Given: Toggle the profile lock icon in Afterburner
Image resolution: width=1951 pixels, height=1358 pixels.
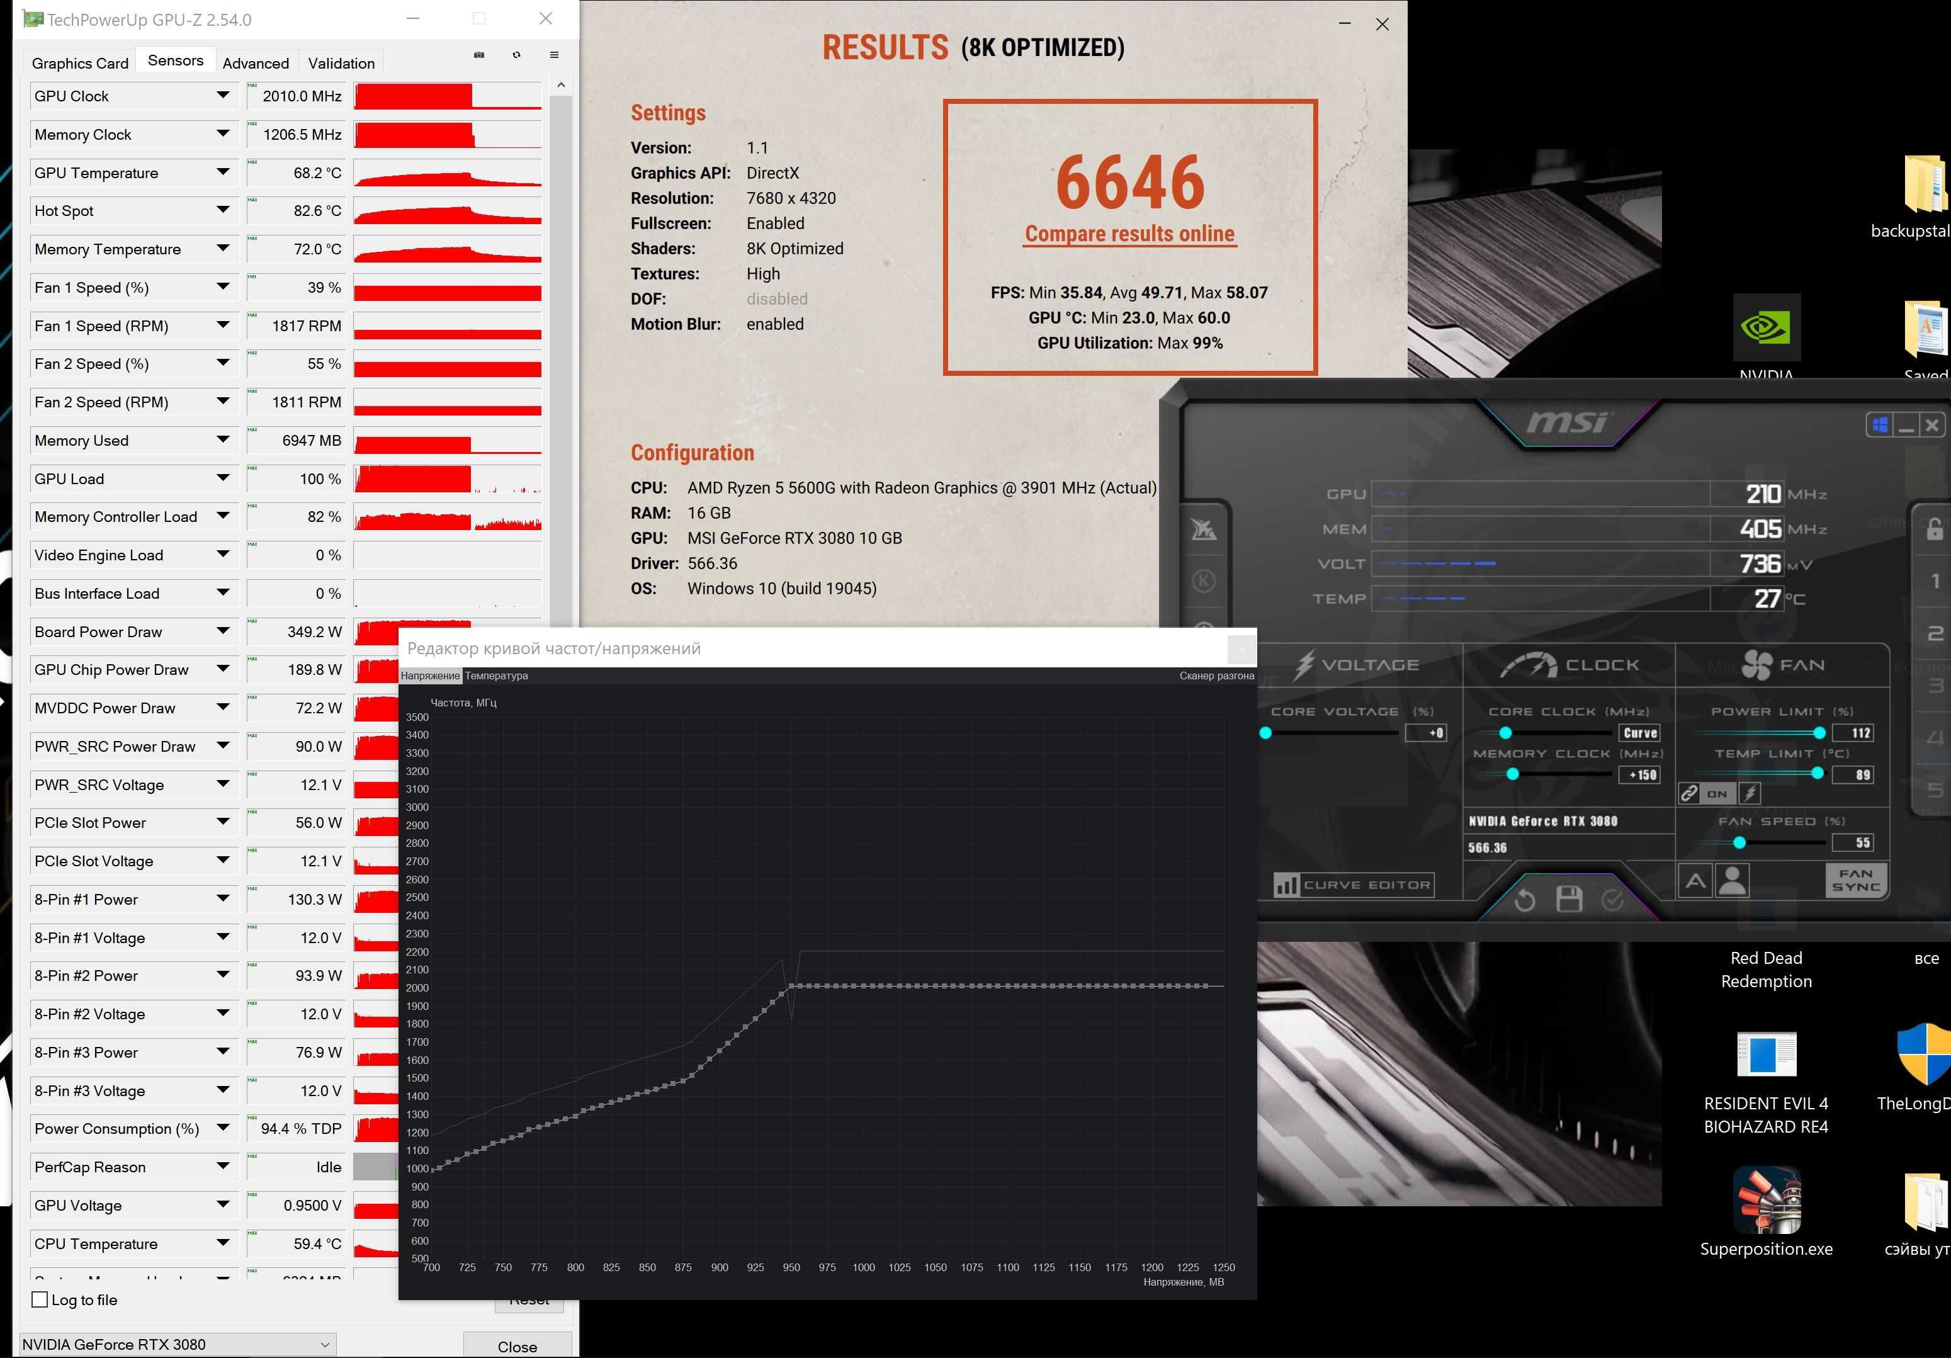Looking at the screenshot, I should [1934, 529].
